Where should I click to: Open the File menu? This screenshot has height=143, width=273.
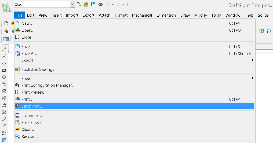pos(19,15)
